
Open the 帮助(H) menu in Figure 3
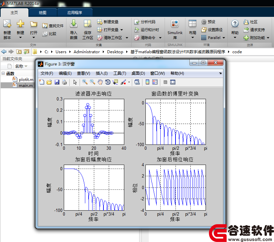tap(177, 73)
